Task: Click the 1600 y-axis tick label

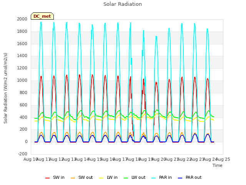Action: [x=22, y=44]
